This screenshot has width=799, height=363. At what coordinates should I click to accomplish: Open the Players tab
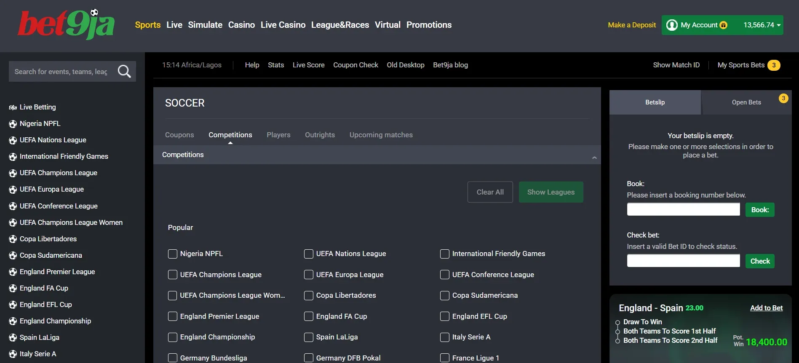point(278,135)
